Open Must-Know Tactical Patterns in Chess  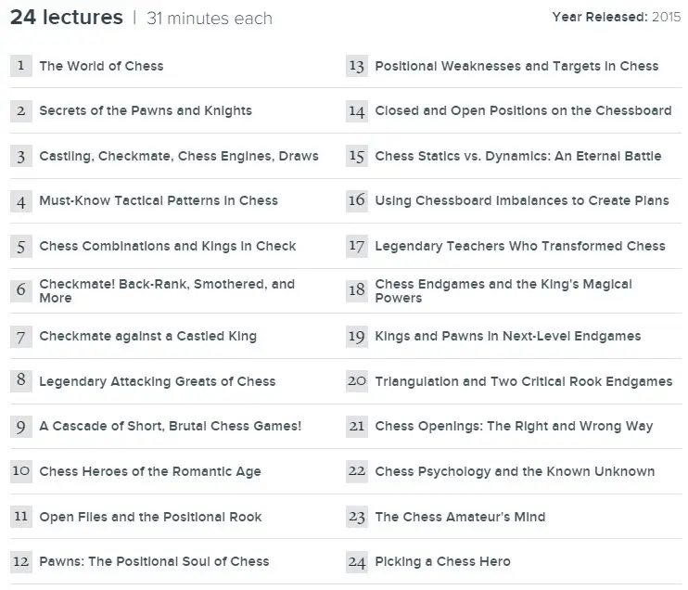159,200
